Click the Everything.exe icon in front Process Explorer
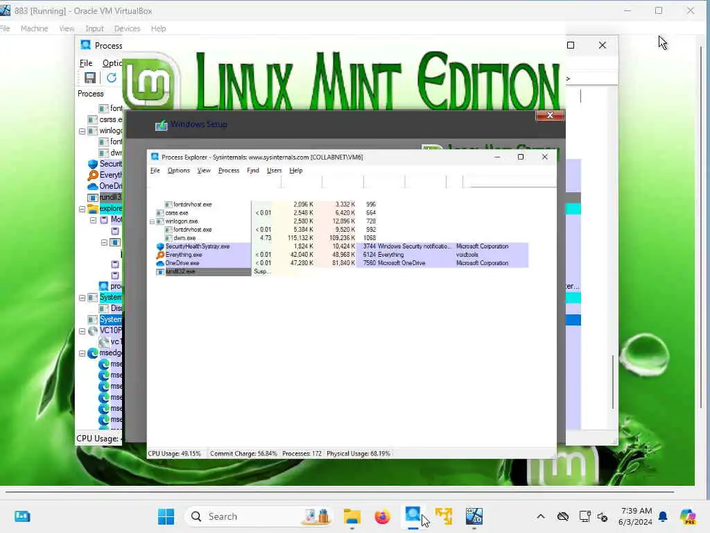Viewport: 710px width, 533px height. tap(160, 255)
